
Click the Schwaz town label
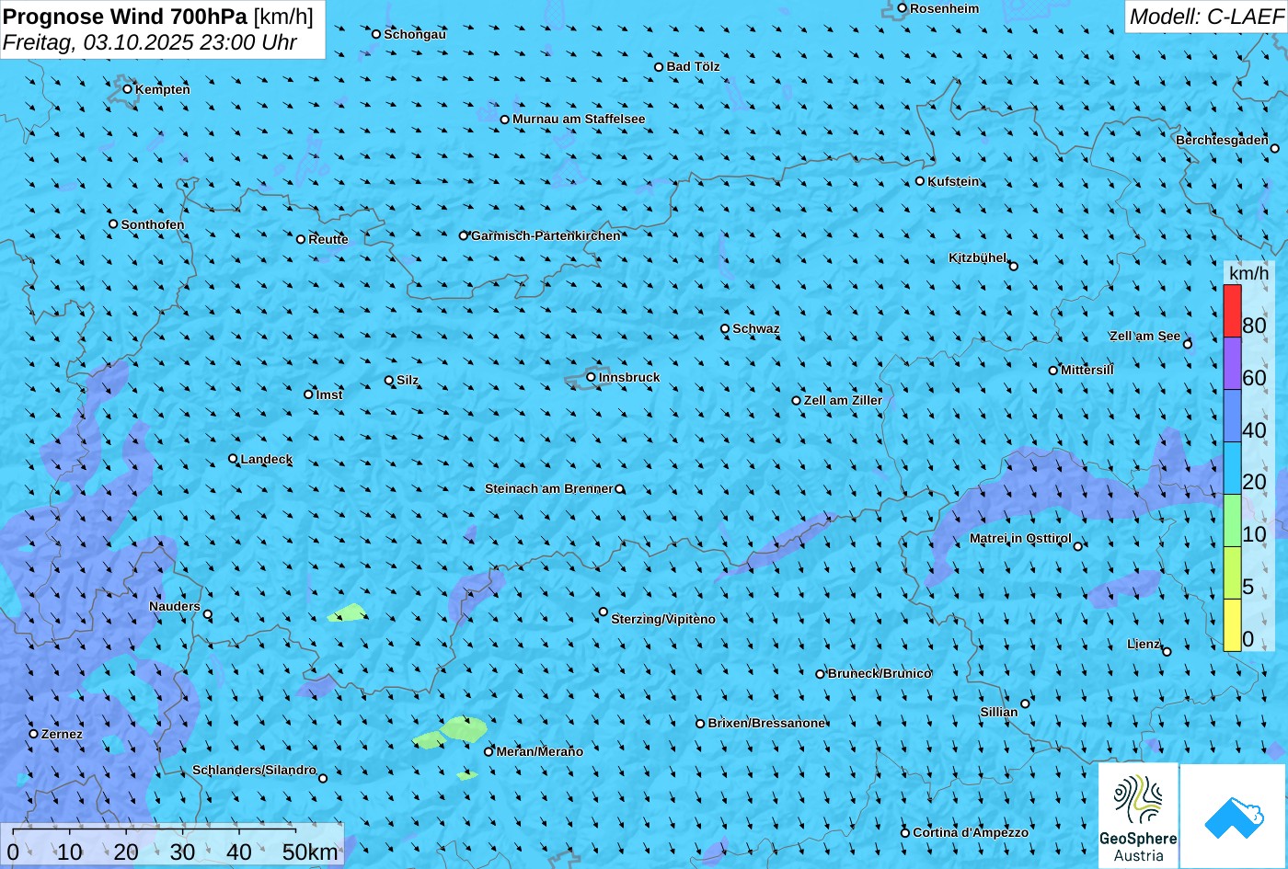coord(756,329)
